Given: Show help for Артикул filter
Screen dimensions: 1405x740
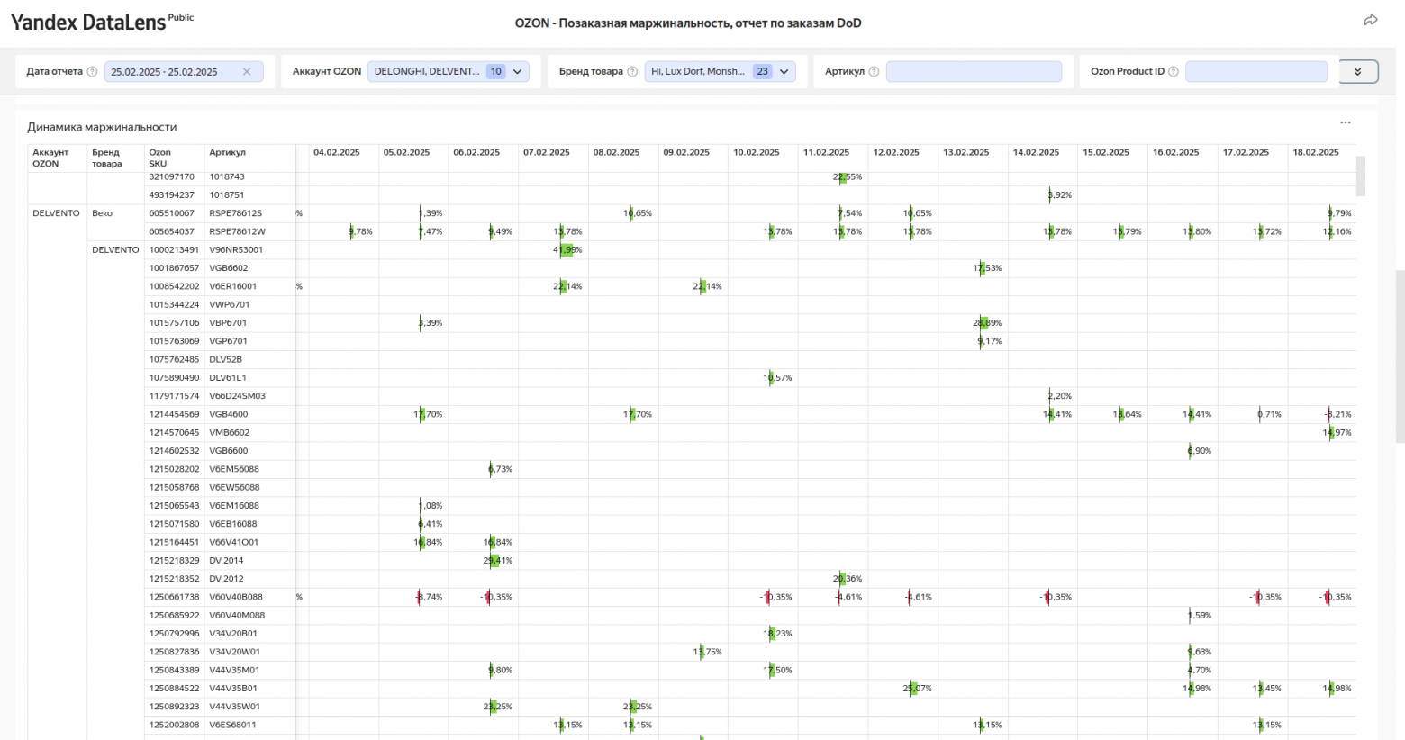Looking at the screenshot, I should (874, 72).
